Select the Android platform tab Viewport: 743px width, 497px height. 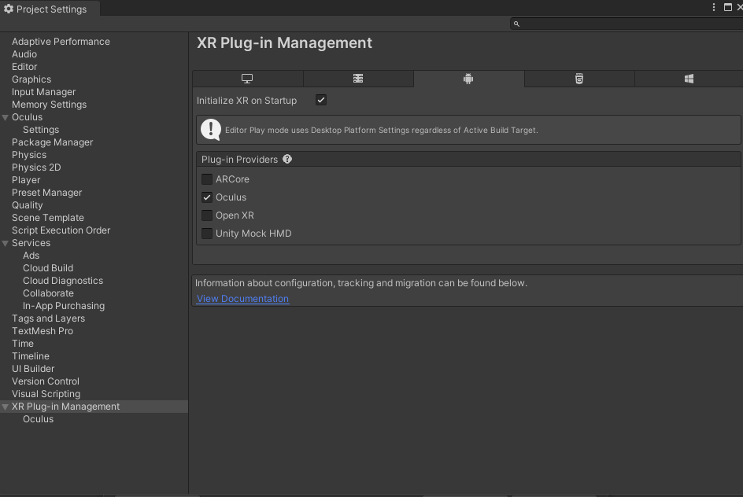point(468,79)
